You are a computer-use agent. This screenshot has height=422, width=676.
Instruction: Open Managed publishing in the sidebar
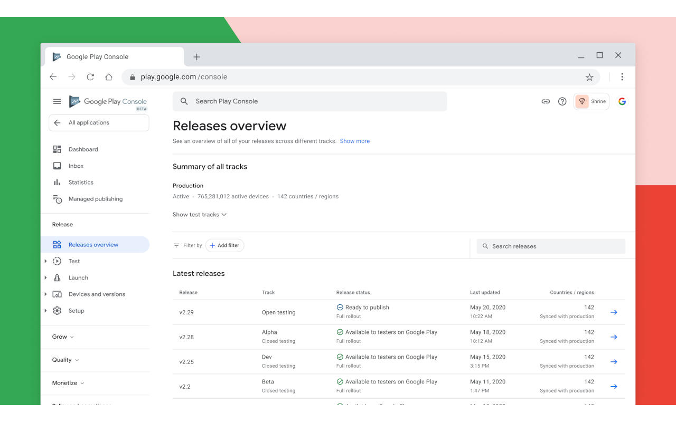tap(95, 199)
